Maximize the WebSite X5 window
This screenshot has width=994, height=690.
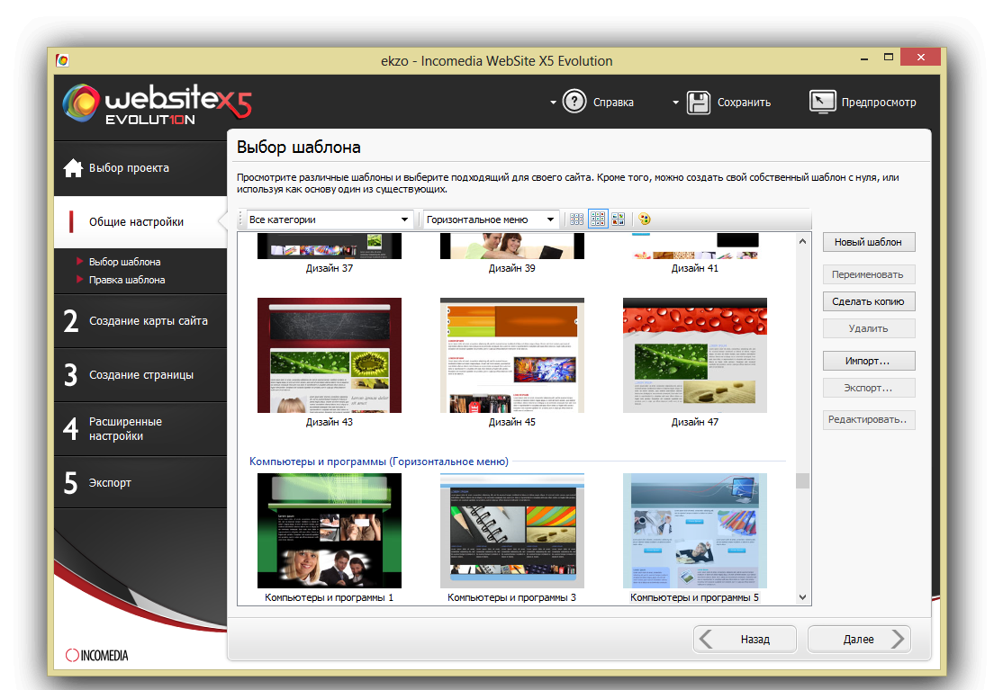coord(889,57)
